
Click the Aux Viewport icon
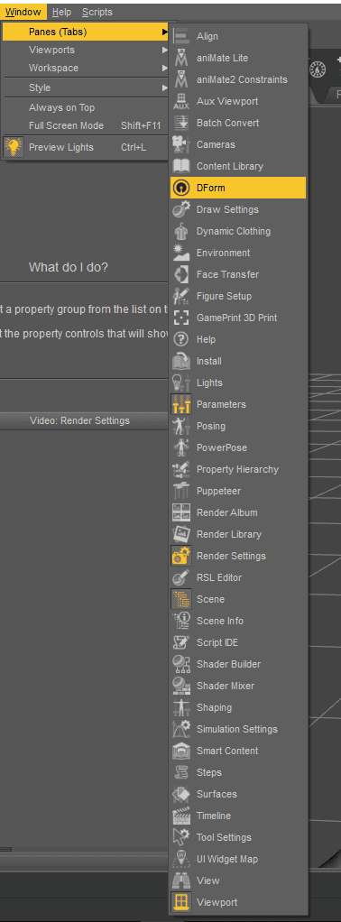(x=181, y=101)
